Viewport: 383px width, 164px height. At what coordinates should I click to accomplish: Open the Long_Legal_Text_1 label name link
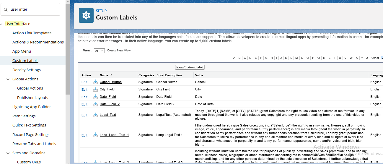pos(114,135)
